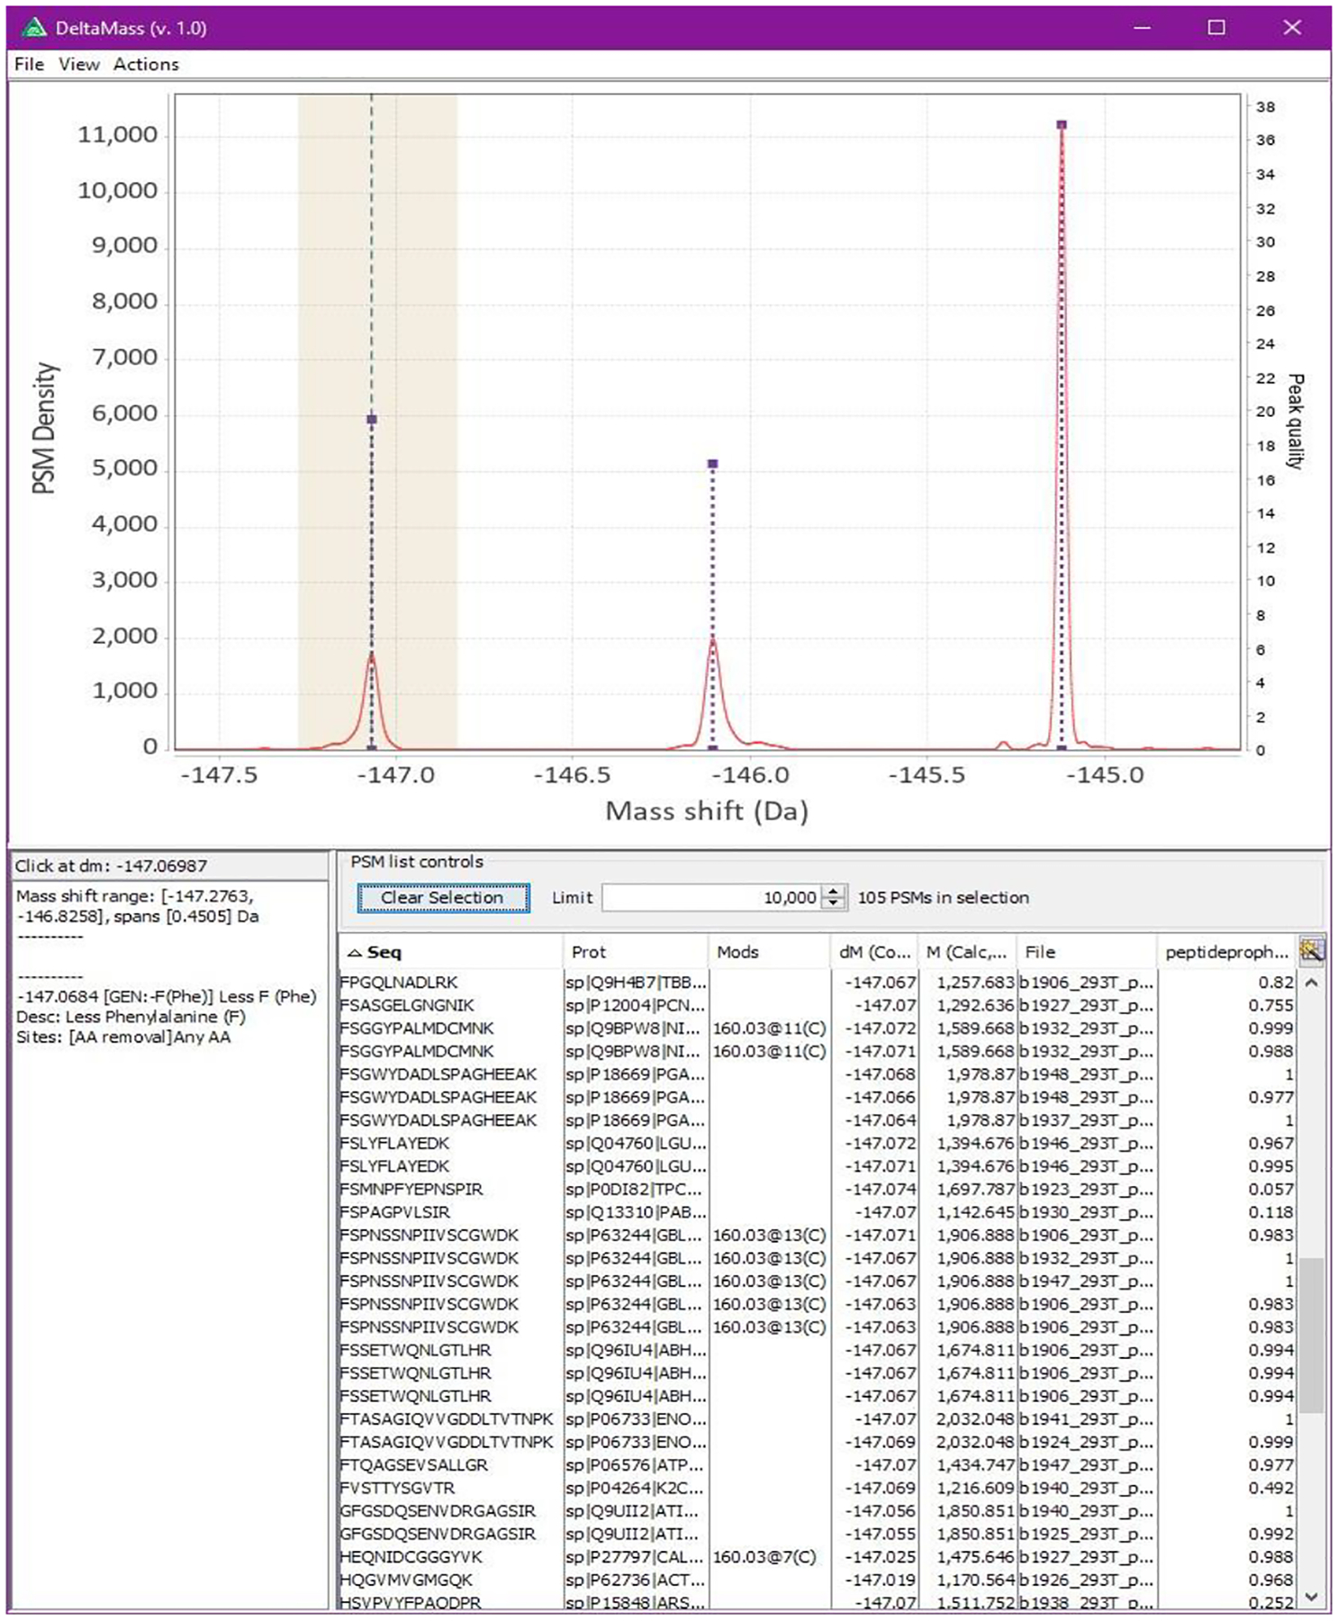The image size is (1338, 1621).
Task: Click the probability value 0.118
Action: (x=1271, y=1212)
